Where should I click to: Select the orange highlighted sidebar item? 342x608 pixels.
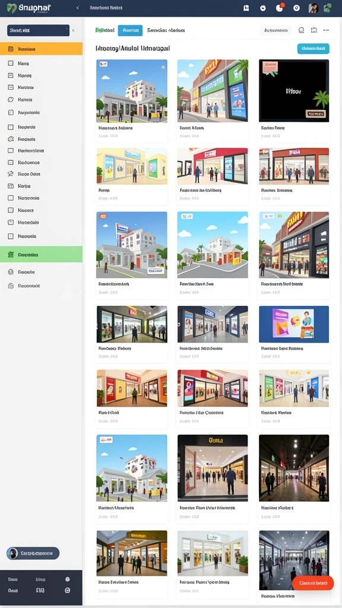(41, 49)
